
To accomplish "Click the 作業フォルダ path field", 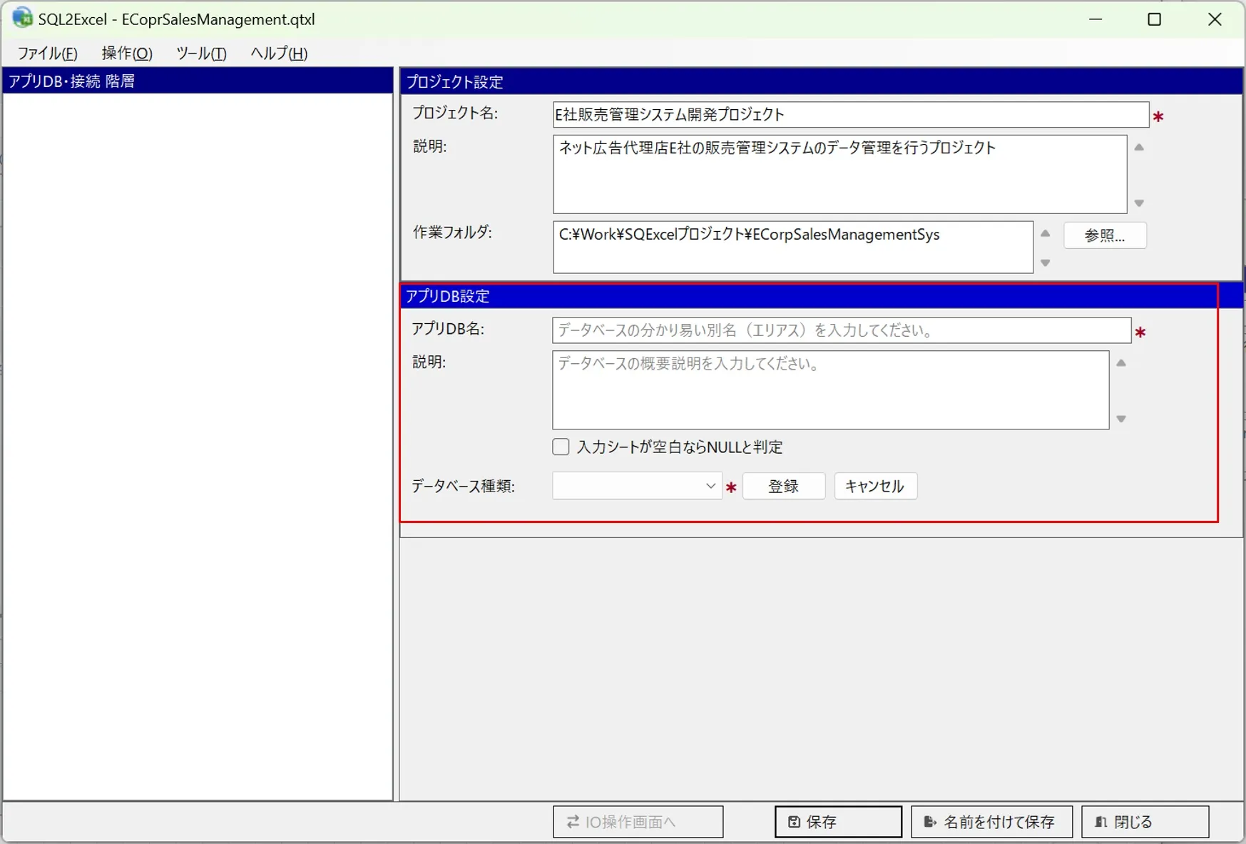I will (x=792, y=247).
